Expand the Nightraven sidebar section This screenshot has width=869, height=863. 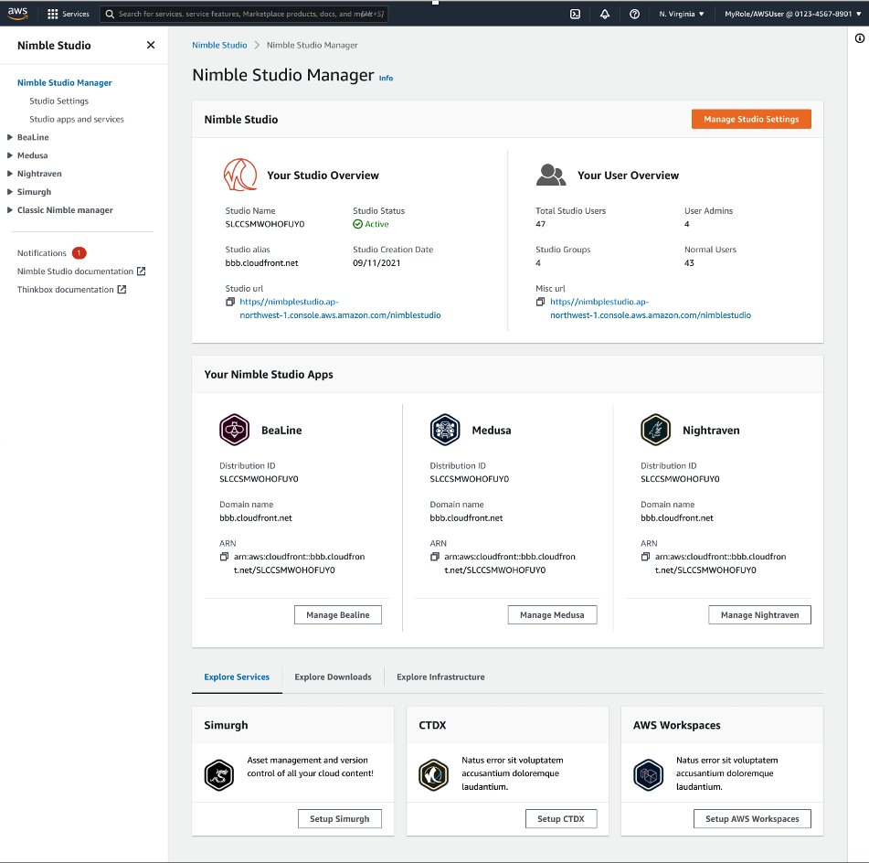pos(9,174)
